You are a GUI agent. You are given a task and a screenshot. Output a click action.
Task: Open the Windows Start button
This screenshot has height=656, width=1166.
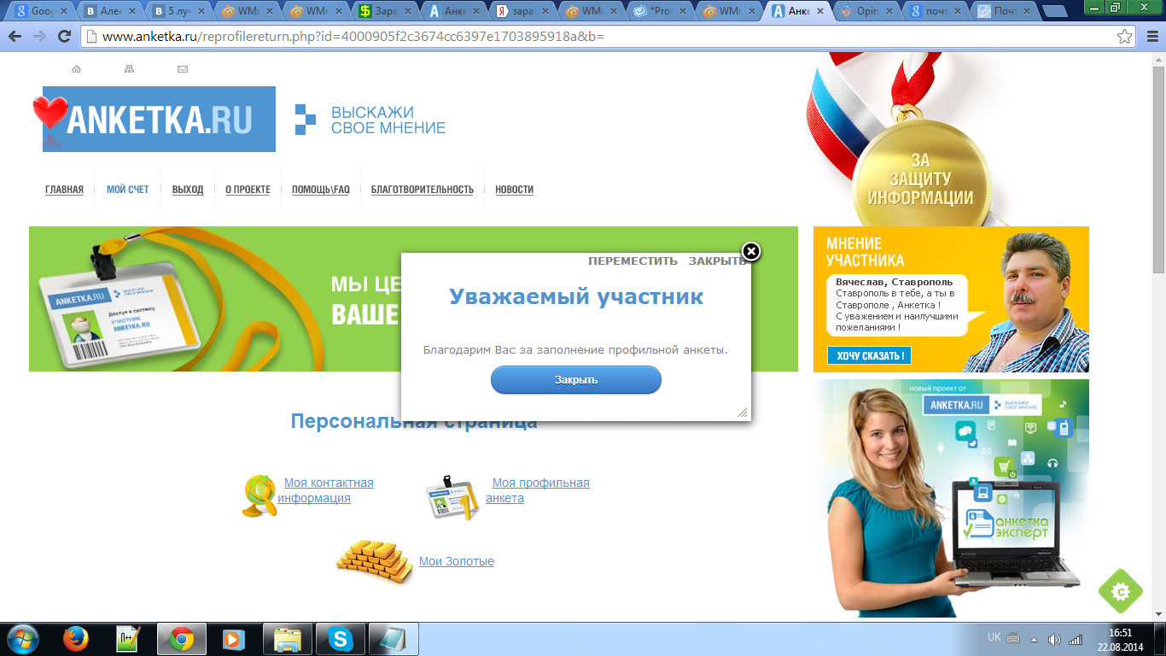(x=22, y=639)
